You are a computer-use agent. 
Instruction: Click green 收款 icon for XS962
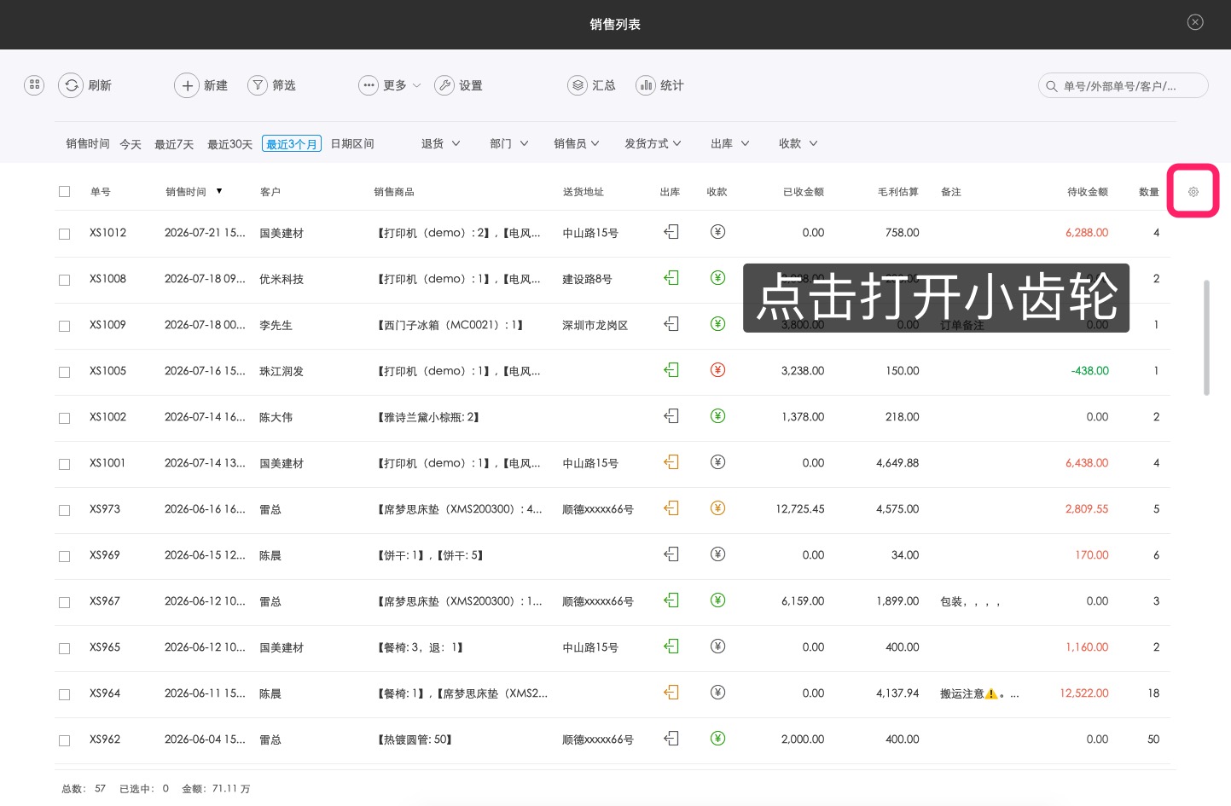click(x=717, y=739)
